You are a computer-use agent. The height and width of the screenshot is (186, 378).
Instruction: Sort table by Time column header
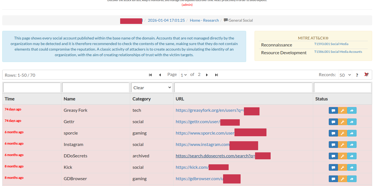[10, 99]
